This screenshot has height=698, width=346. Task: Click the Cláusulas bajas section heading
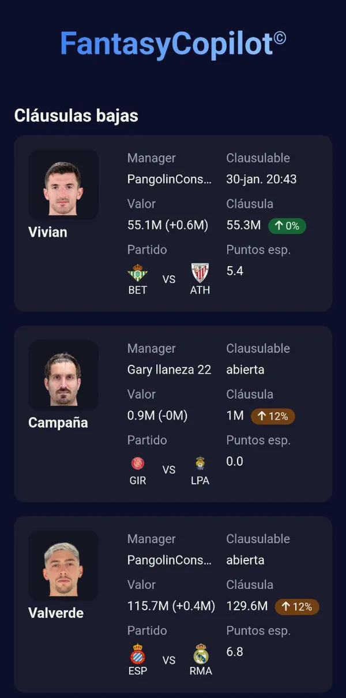[76, 115]
